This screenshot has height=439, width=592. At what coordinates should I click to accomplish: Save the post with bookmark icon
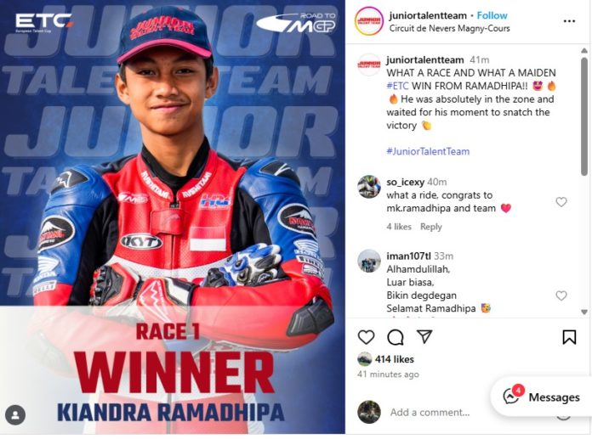point(569,337)
